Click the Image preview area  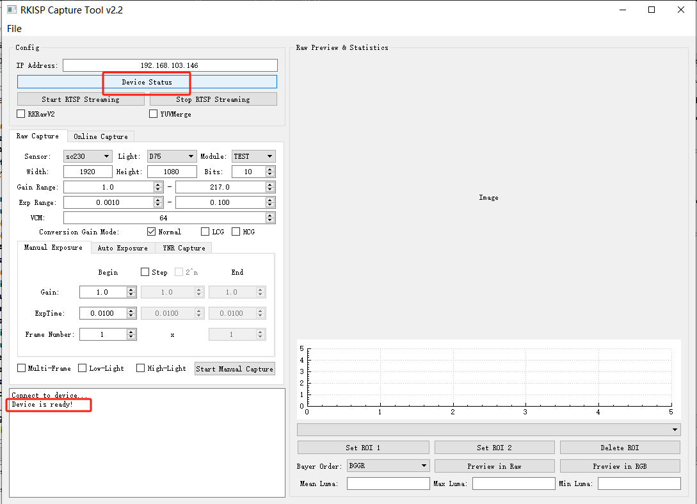tap(488, 197)
